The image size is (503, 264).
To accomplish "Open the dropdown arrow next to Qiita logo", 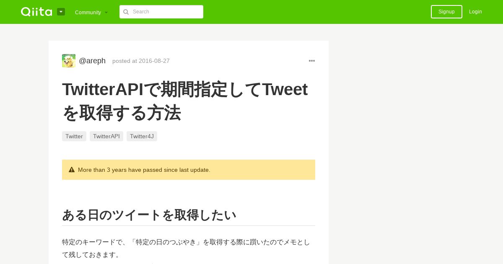I will [x=61, y=12].
